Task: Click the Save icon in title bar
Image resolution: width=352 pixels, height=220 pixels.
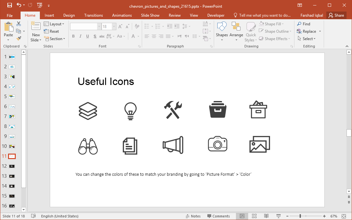Action: (9, 5)
